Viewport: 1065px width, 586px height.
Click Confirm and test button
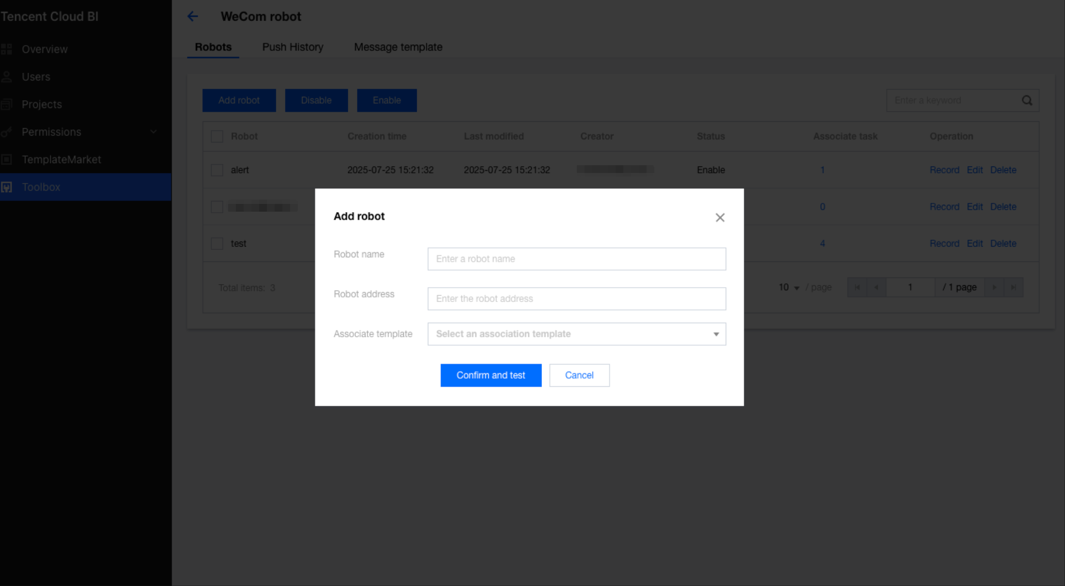click(x=490, y=375)
